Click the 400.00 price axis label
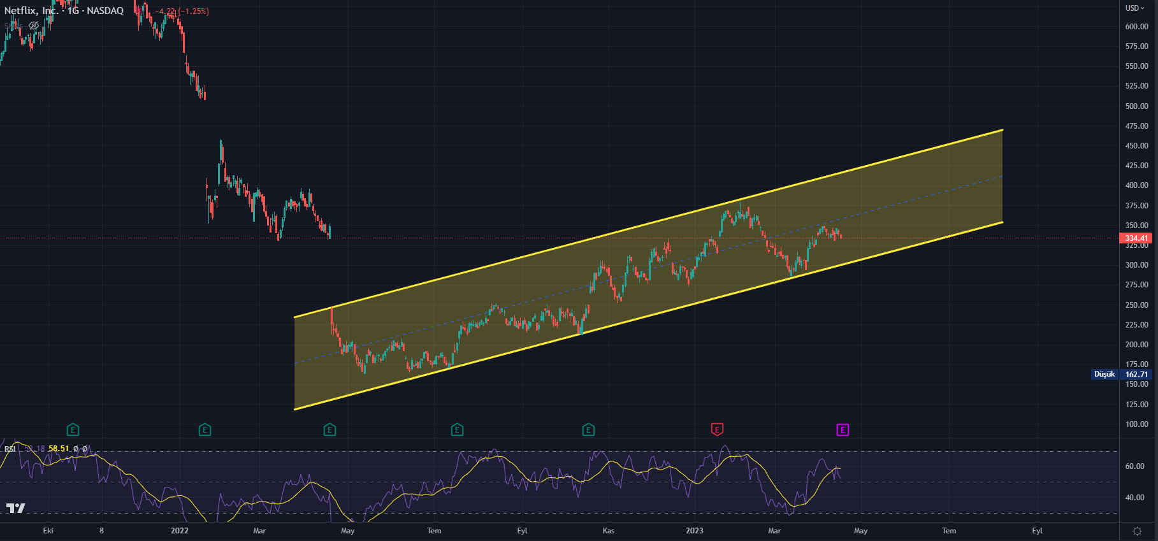The image size is (1158, 541). point(1137,185)
